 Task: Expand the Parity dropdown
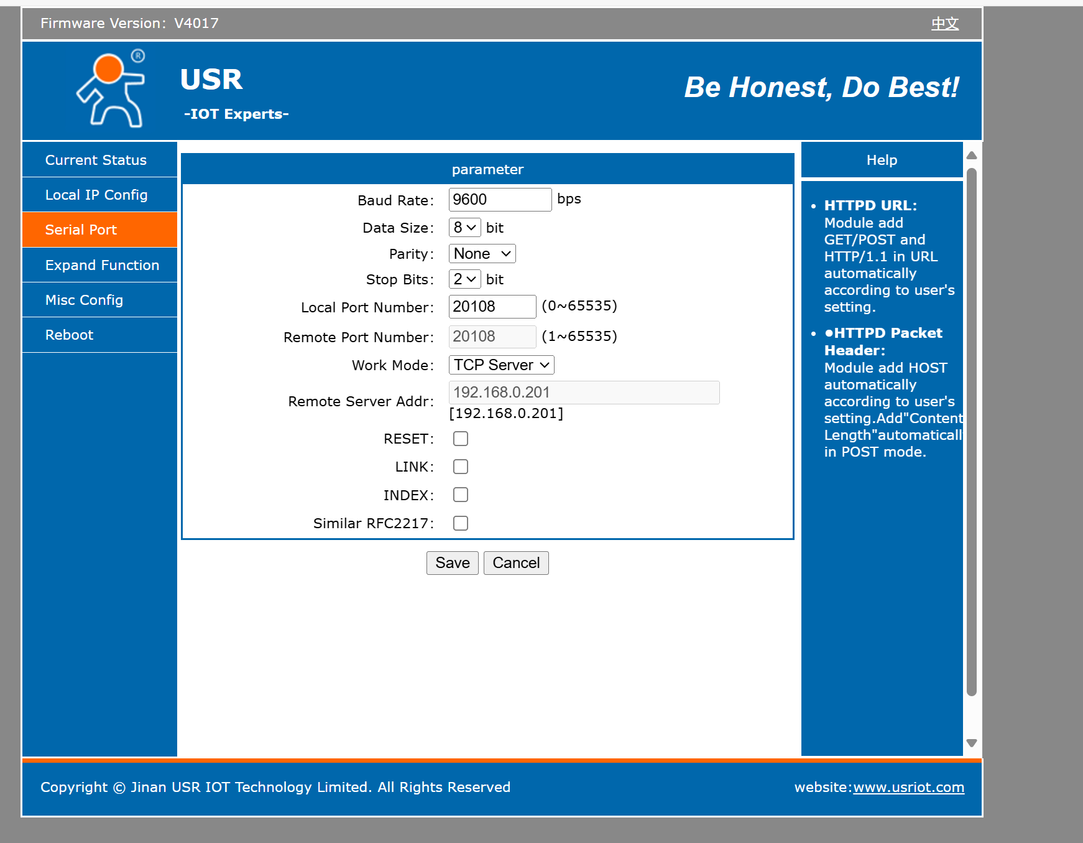pyautogui.click(x=482, y=254)
